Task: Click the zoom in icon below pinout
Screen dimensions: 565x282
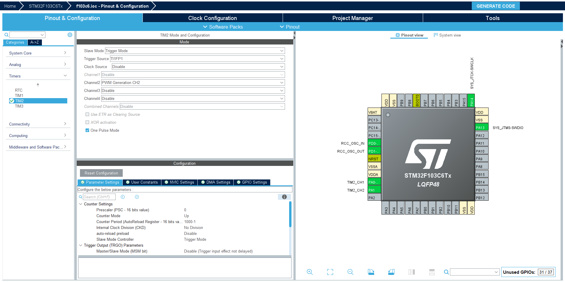Action: coord(310,272)
